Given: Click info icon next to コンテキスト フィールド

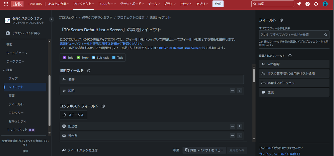Looking at the screenshot, I should click(103, 106).
